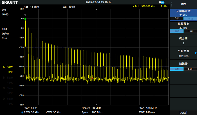Click the USB storage indicator icon

tap(162, 2)
